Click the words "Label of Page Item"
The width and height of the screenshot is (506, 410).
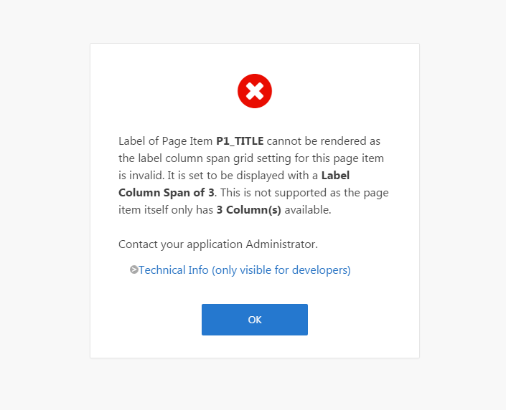tap(165, 141)
